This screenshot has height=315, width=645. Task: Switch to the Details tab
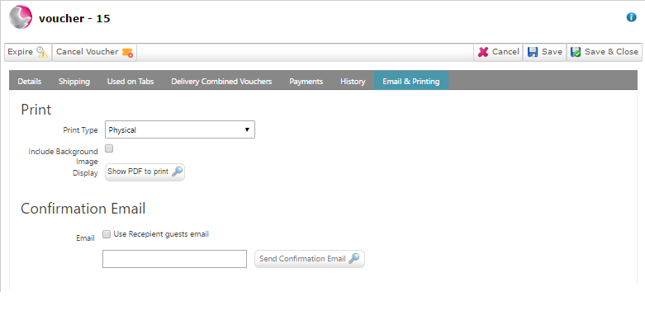point(30,82)
